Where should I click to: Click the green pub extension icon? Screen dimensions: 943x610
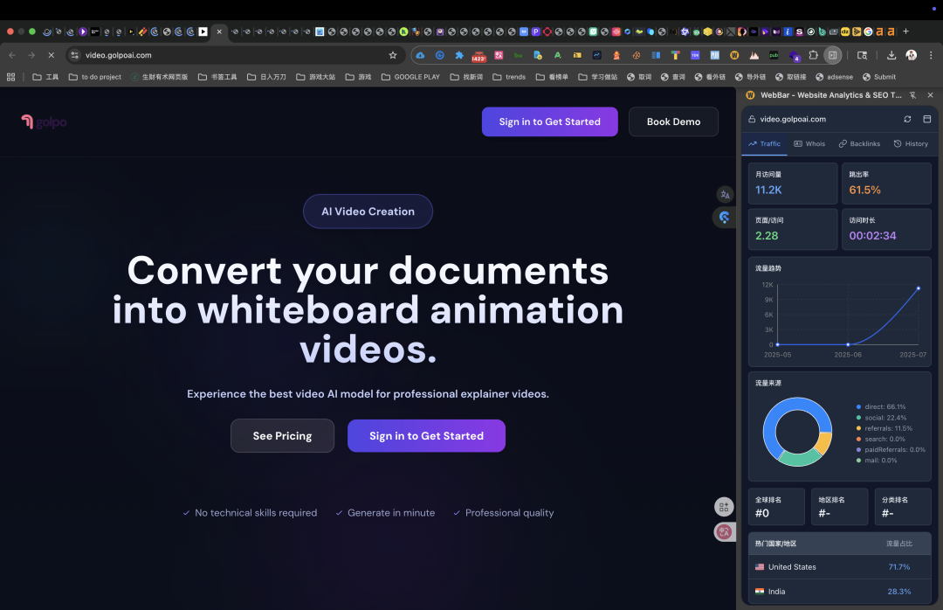pos(774,55)
